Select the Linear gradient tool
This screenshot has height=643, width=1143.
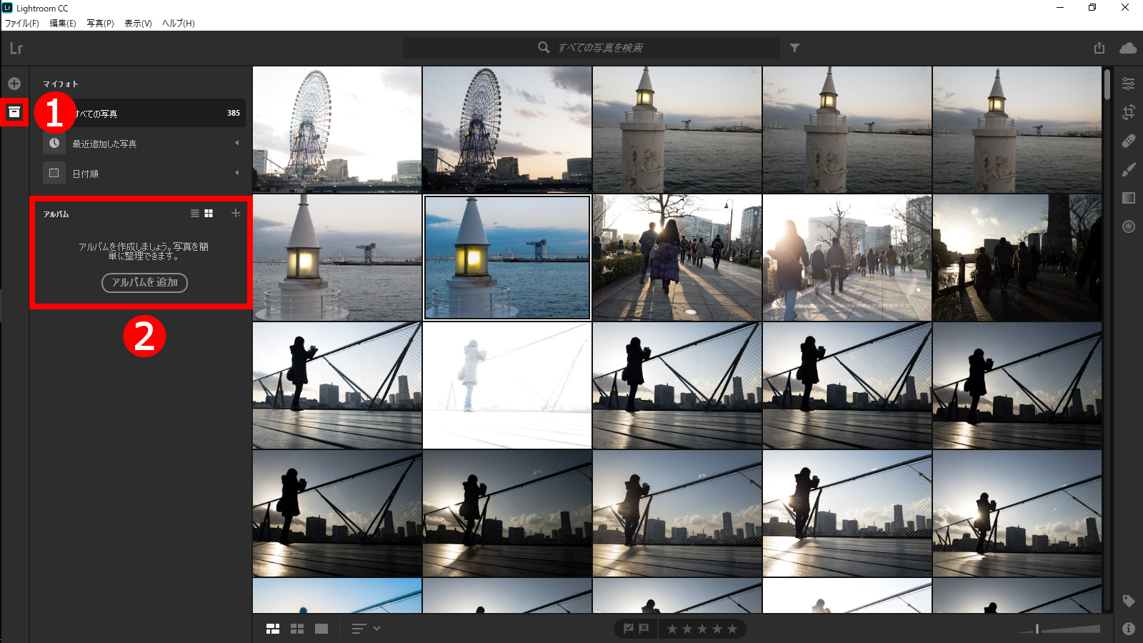1129,198
